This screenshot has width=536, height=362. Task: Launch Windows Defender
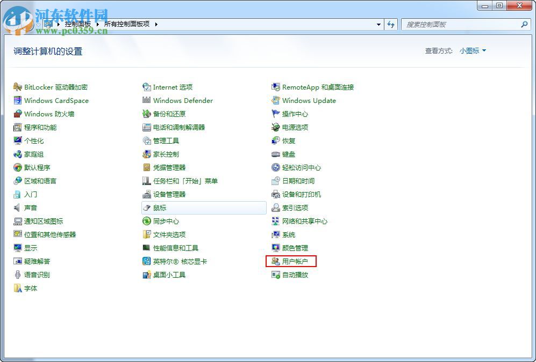[182, 100]
